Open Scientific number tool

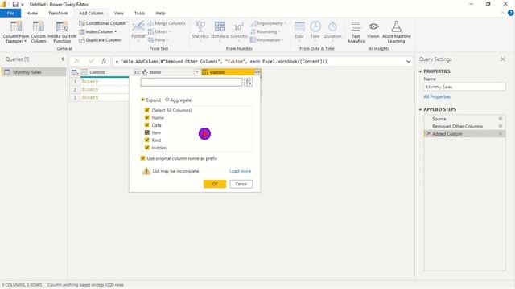pos(239,31)
